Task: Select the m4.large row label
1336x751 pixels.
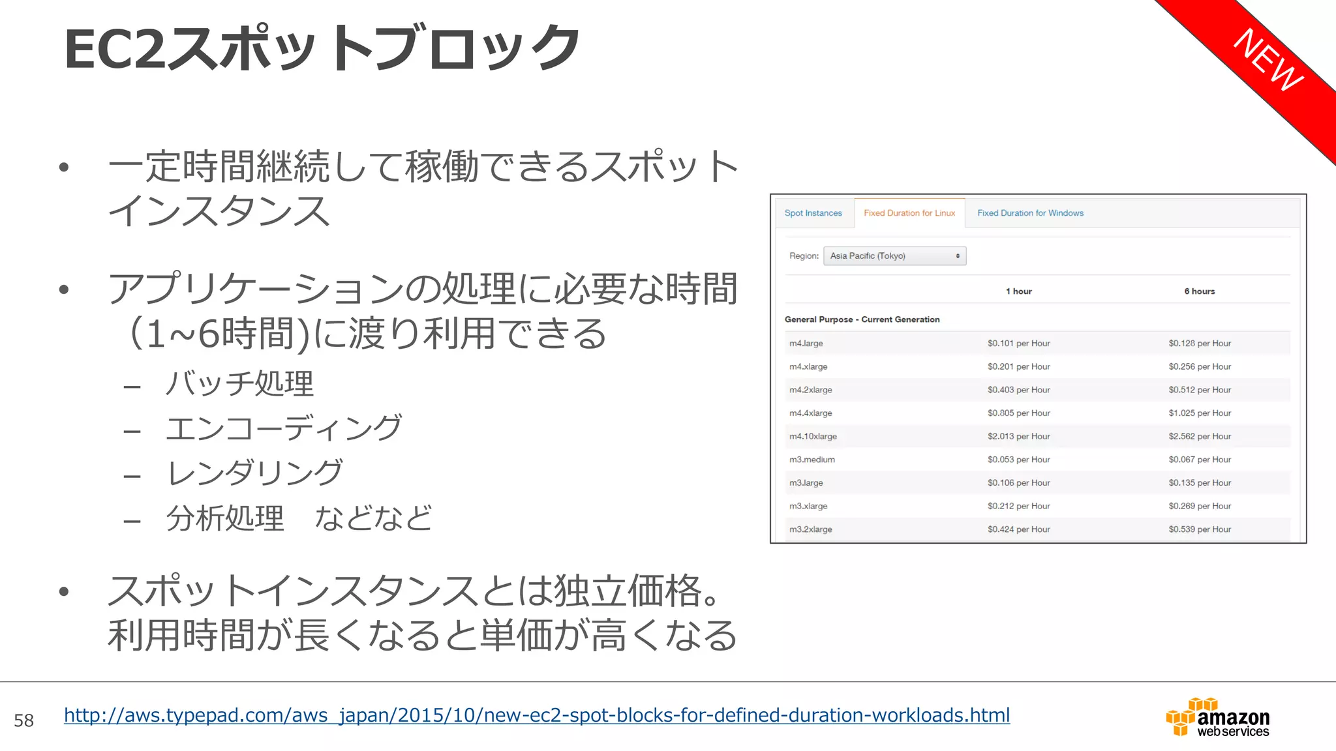Action: pos(806,344)
